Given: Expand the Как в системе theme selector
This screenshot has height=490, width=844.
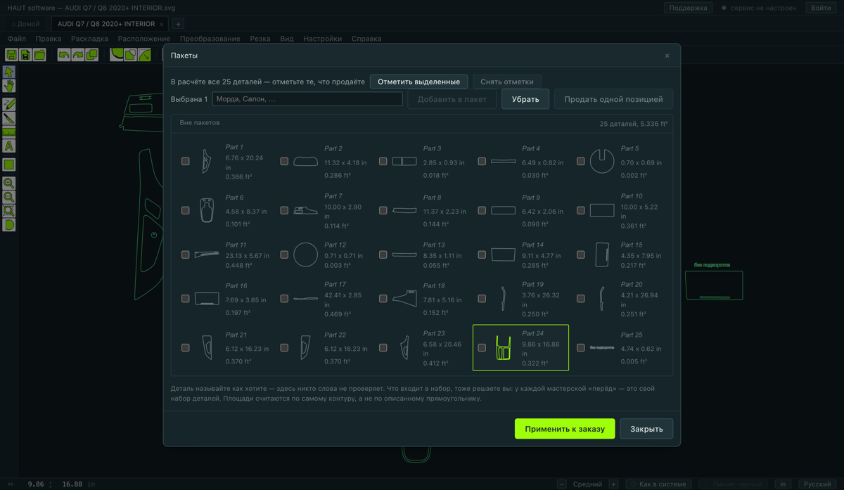Looking at the screenshot, I should tap(658, 484).
